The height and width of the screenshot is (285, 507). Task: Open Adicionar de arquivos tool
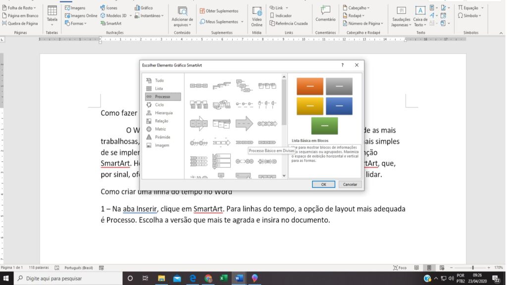(x=182, y=17)
